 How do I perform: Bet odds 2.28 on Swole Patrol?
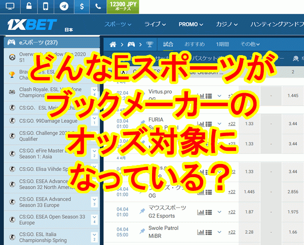pos(249,232)
